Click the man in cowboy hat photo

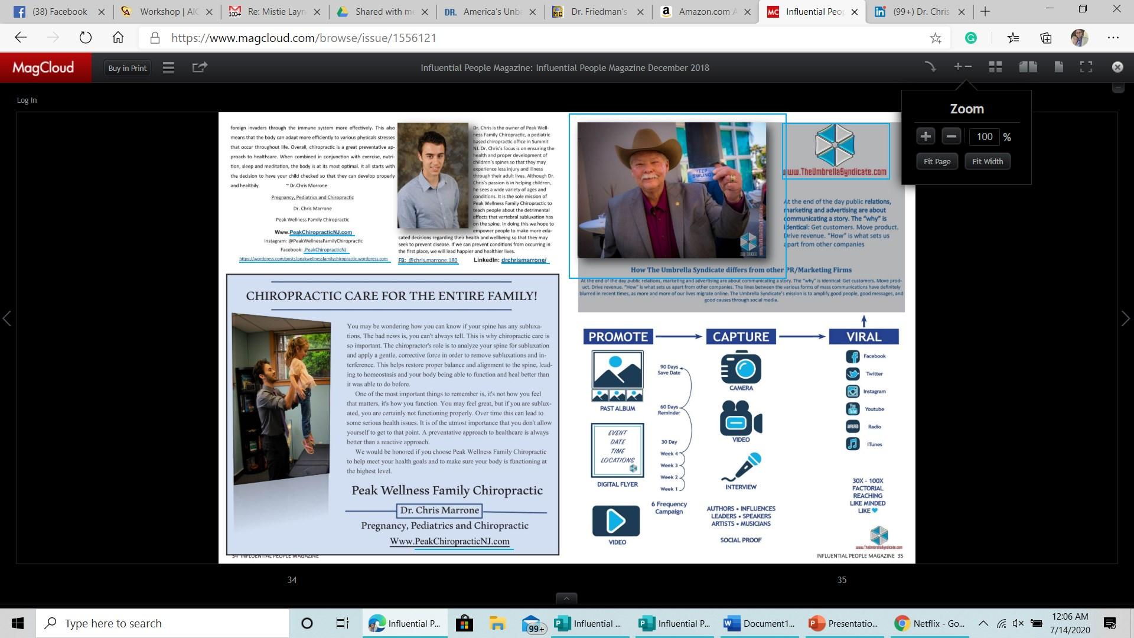click(672, 190)
